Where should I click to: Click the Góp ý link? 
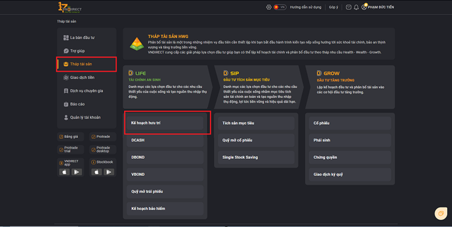tap(333, 7)
